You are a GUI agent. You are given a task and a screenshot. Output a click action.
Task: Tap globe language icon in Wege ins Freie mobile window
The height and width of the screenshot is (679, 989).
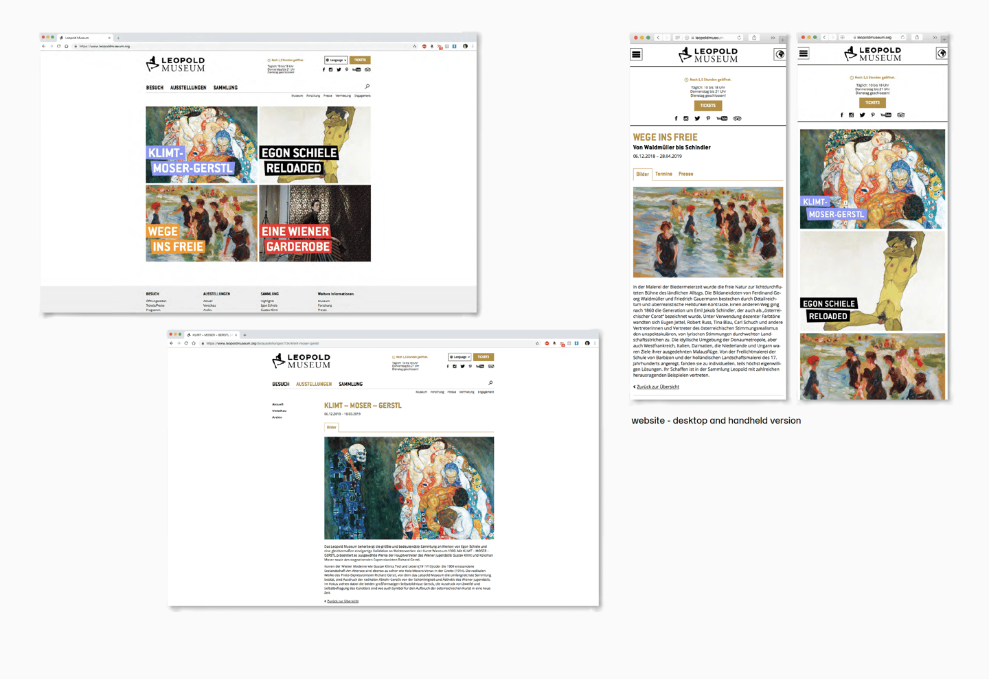click(x=780, y=54)
